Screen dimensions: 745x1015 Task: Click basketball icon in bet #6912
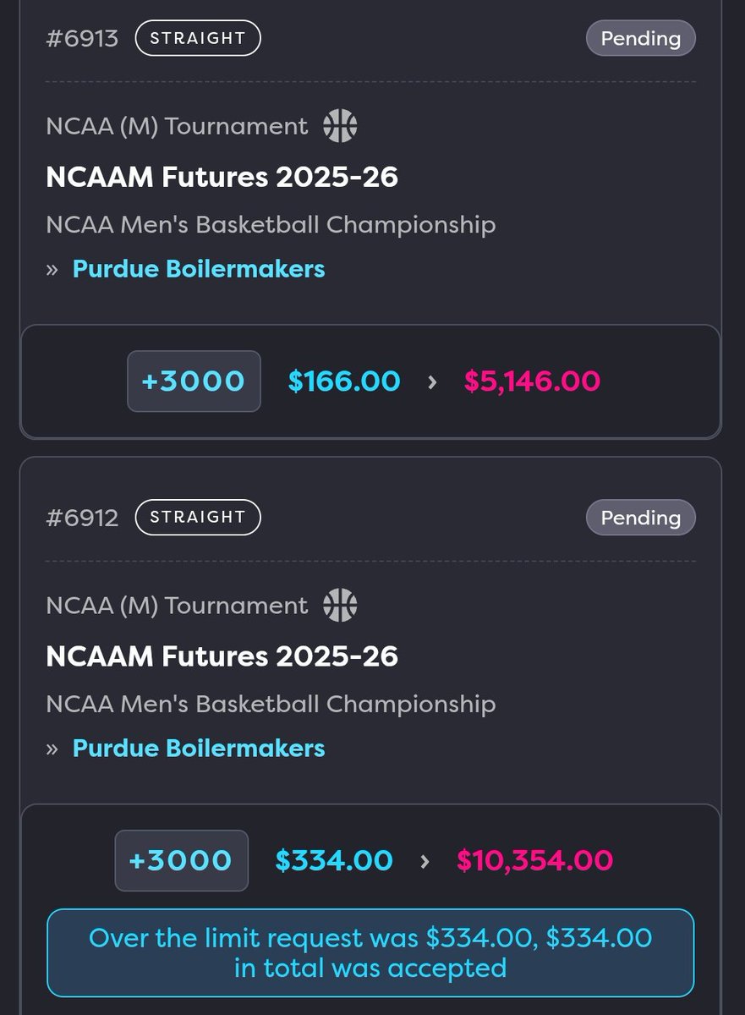(x=340, y=606)
